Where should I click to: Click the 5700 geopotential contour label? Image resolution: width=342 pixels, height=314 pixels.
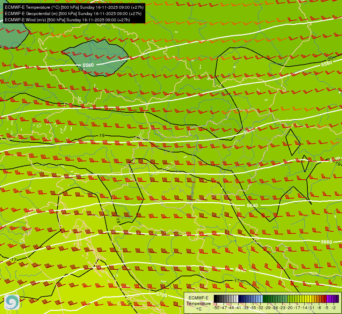pos(162,295)
